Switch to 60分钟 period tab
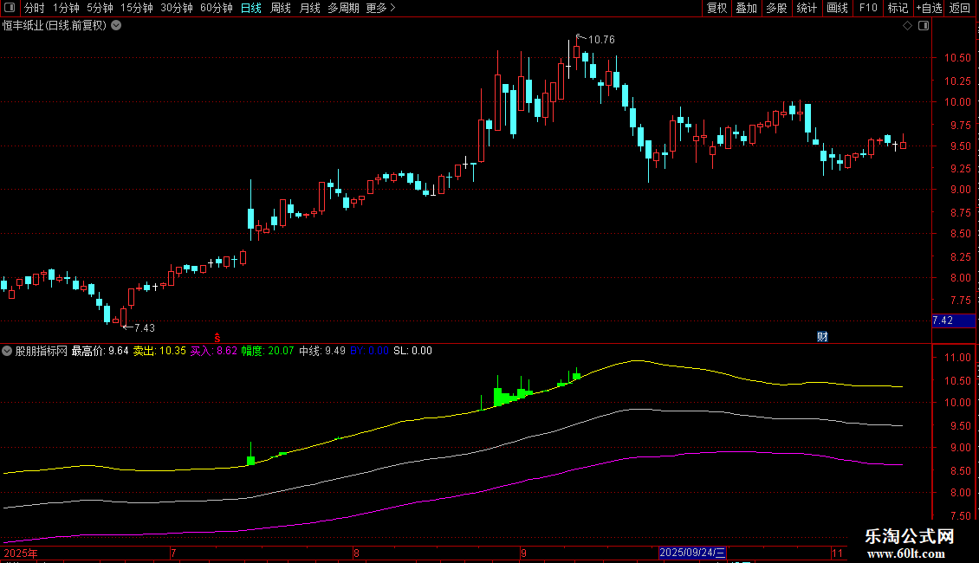979x563 pixels. [216, 8]
